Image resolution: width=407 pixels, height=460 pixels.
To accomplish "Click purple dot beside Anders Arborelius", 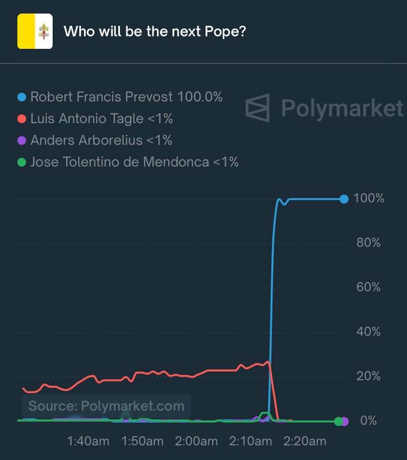I will click(x=22, y=140).
